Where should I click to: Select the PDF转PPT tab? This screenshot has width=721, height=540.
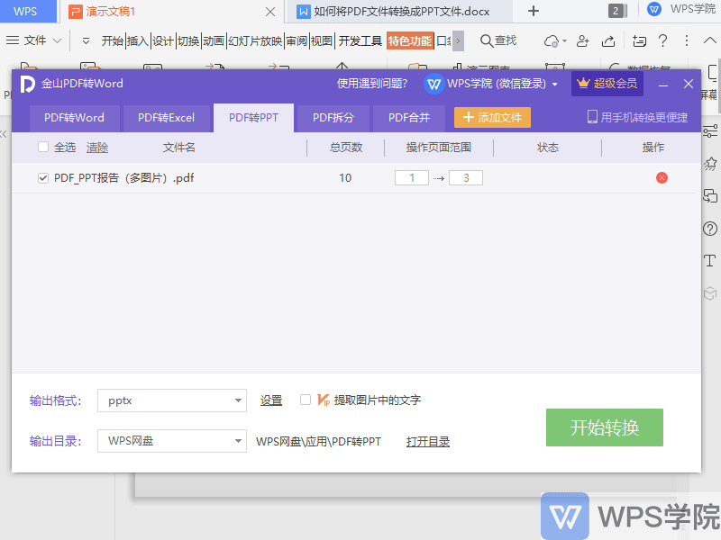(x=253, y=118)
